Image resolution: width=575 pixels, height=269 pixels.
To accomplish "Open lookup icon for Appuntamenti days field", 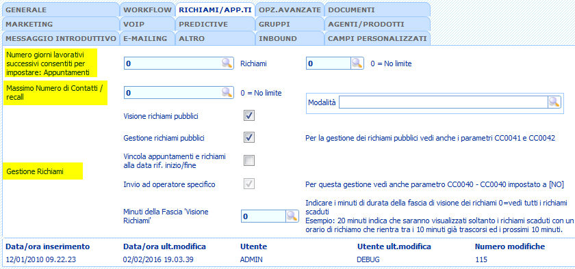I will (x=227, y=63).
